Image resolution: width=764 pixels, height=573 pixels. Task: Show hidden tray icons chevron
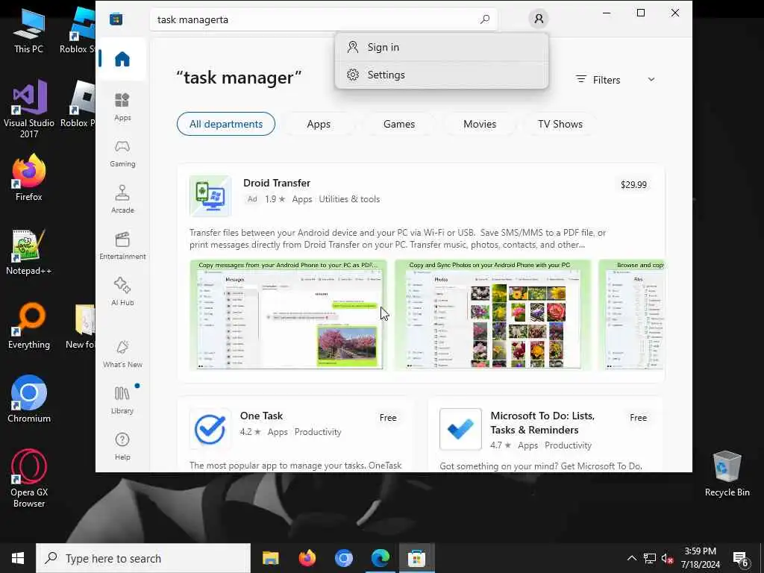tap(631, 558)
